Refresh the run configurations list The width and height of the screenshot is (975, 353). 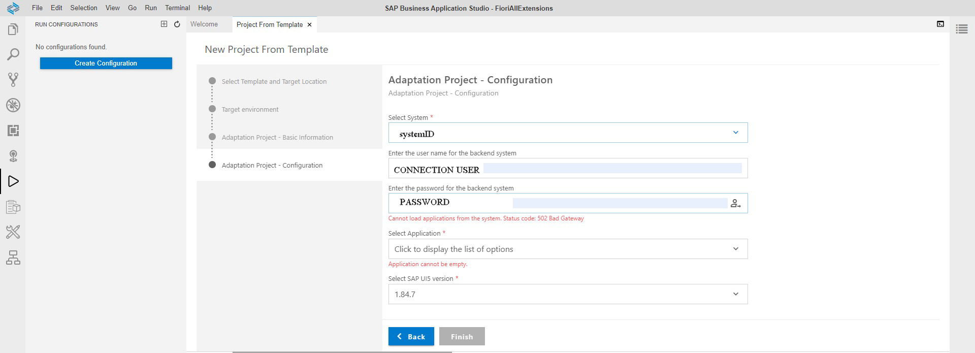pyautogui.click(x=177, y=24)
